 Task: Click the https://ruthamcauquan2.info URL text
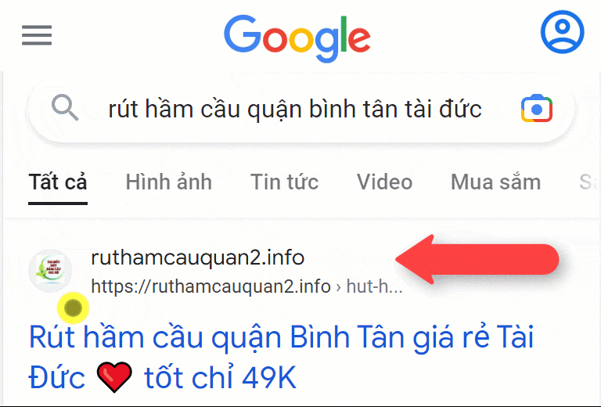coord(211,286)
